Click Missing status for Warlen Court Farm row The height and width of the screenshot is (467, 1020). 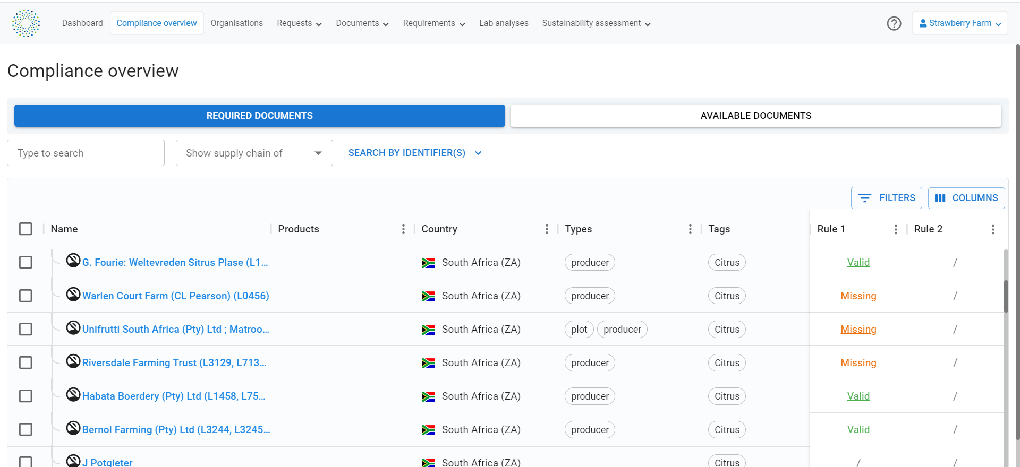858,296
